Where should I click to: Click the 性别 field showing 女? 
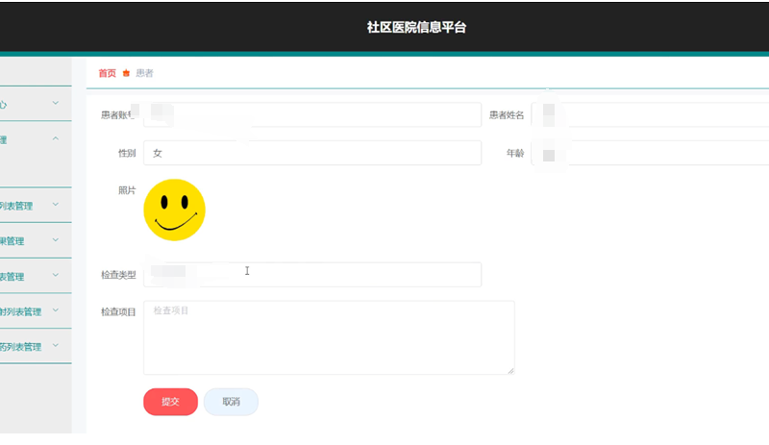click(x=311, y=153)
